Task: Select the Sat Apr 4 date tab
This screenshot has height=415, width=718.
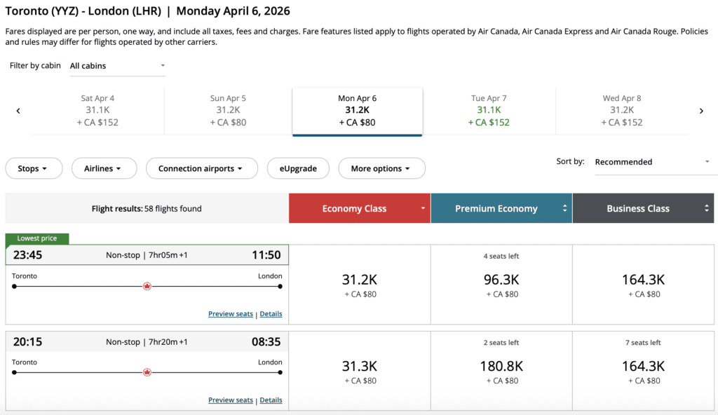Action: pyautogui.click(x=97, y=111)
